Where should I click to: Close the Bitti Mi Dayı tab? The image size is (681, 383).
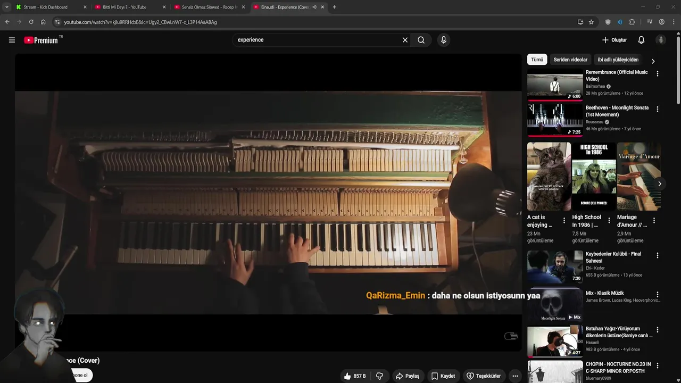tap(164, 7)
